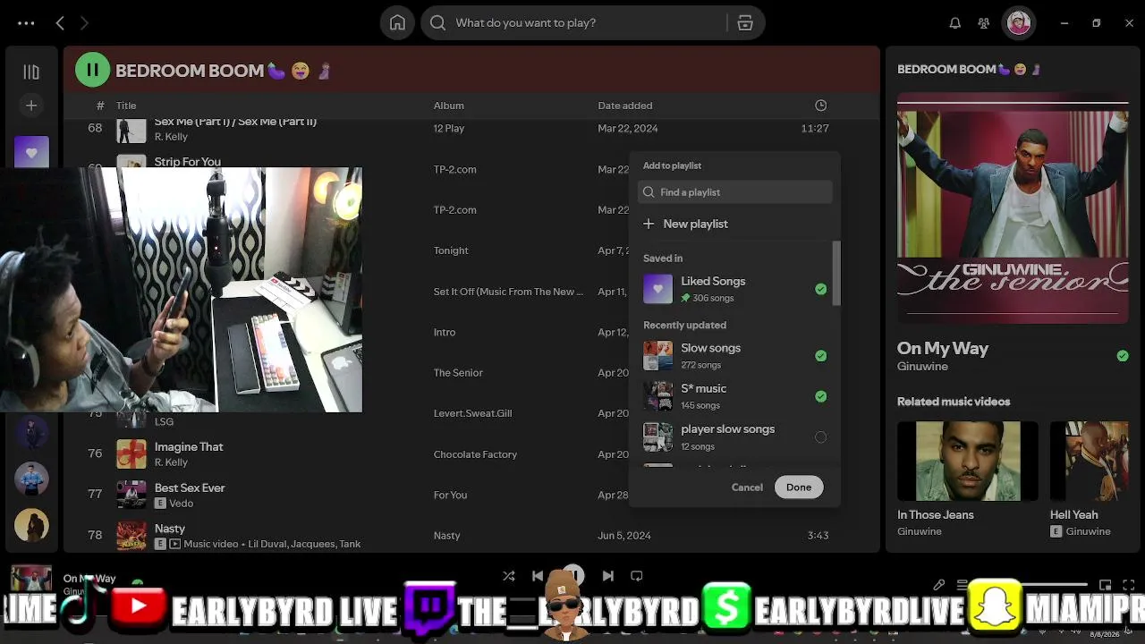Open the Vedo artist link
The height and width of the screenshot is (644, 1145).
182,504
